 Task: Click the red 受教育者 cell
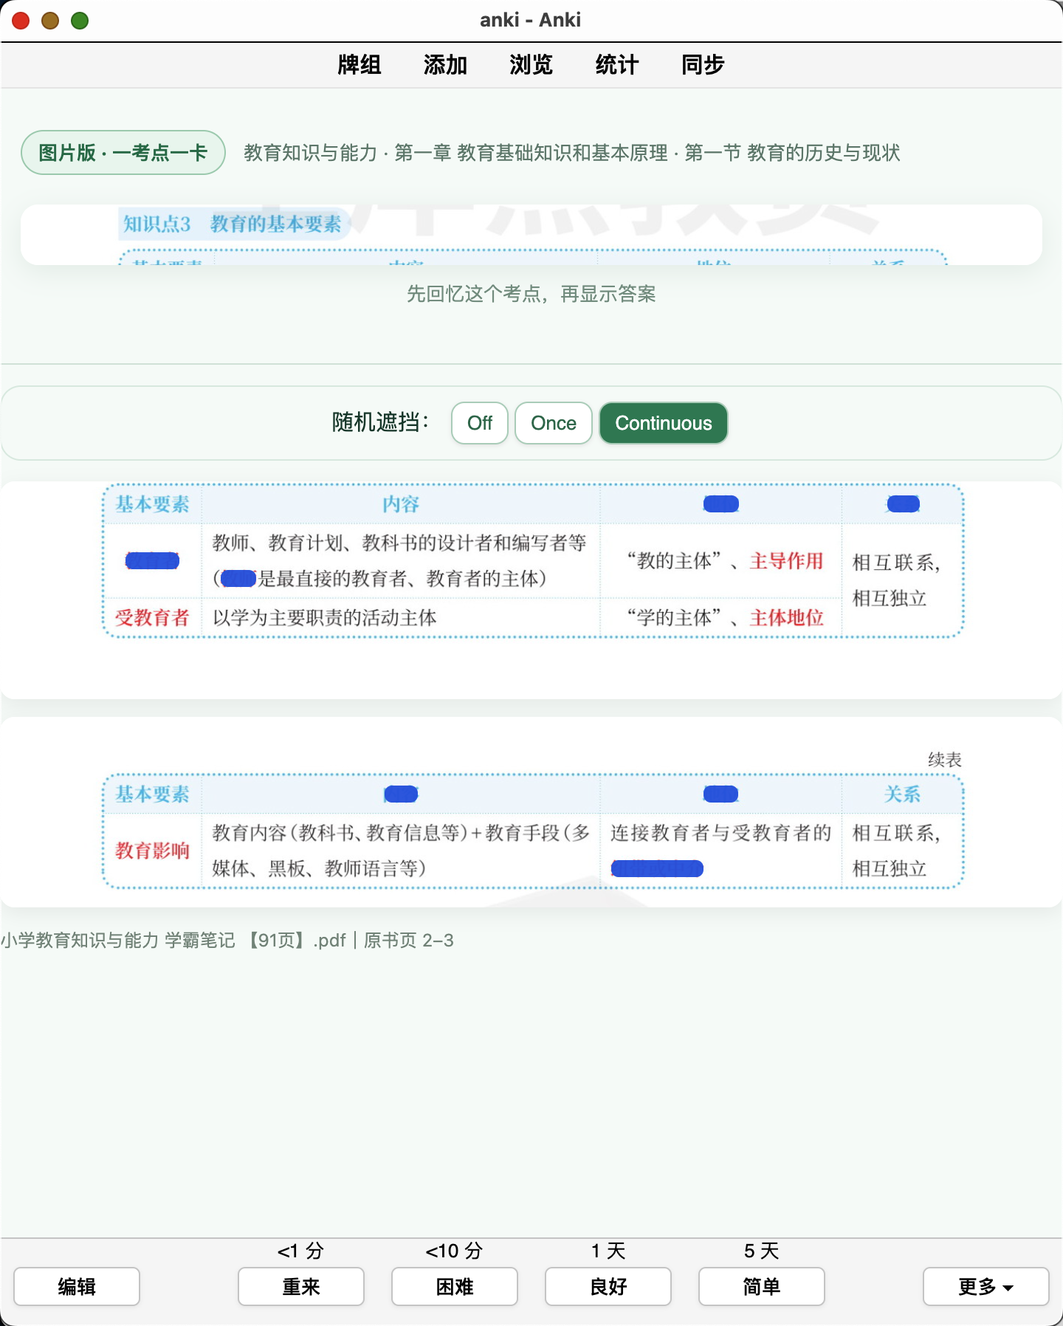[152, 618]
